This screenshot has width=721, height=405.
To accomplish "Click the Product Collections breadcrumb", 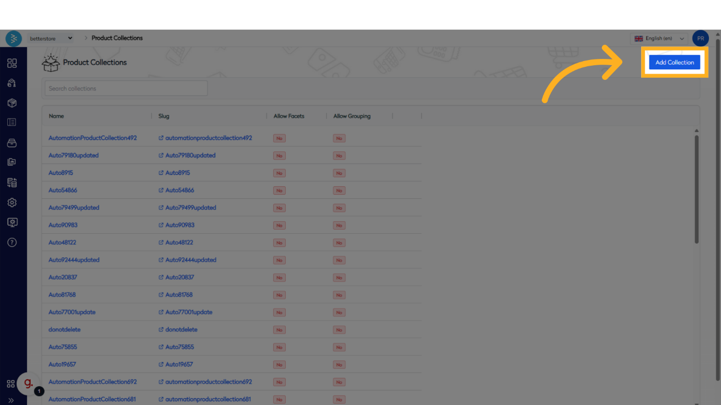I will pos(117,38).
